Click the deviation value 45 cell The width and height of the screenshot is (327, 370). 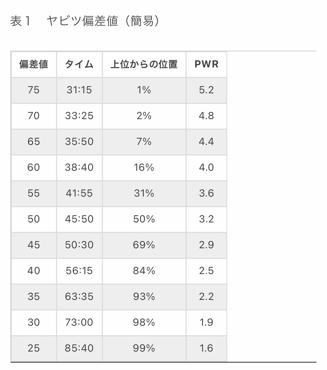point(34,245)
